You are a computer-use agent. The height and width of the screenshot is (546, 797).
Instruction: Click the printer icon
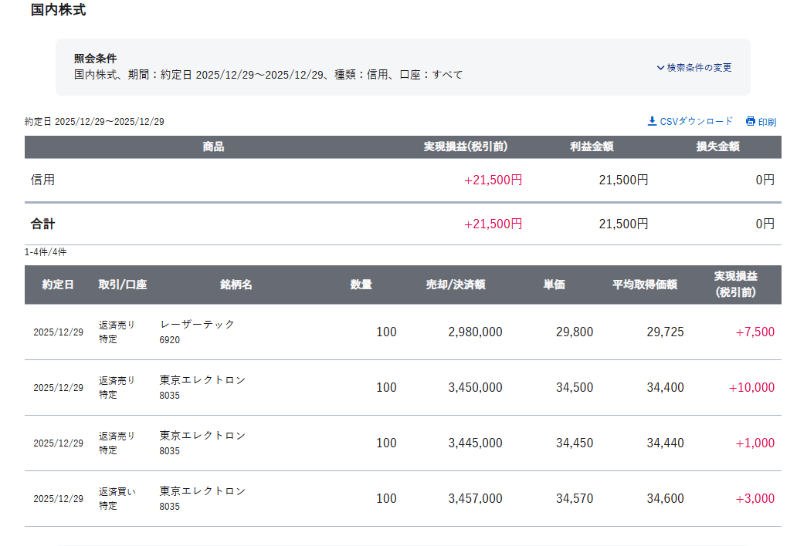point(750,122)
